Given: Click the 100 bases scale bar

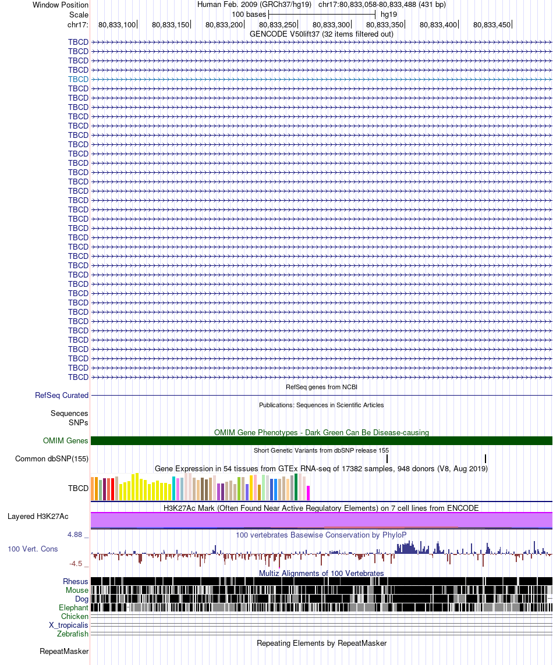Looking at the screenshot, I should pyautogui.click(x=322, y=15).
